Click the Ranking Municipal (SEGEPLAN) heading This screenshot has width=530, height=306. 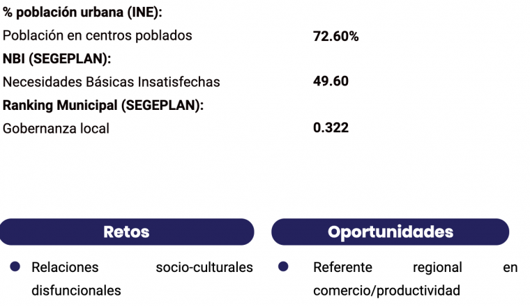[x=103, y=105]
